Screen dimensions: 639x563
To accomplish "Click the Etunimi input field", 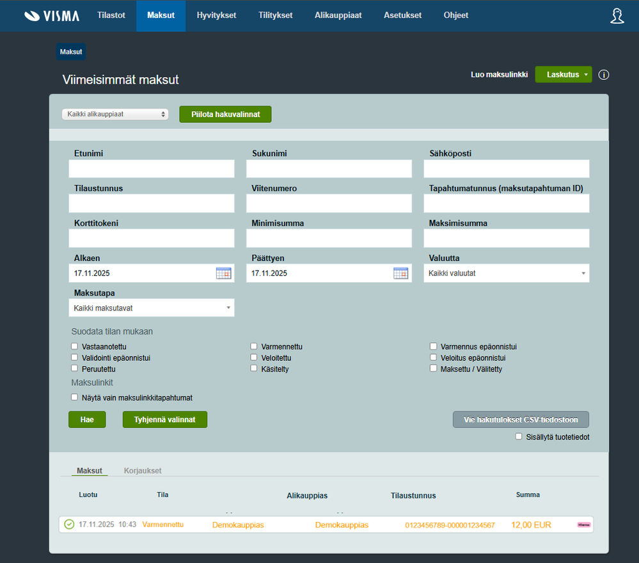I will click(152, 168).
